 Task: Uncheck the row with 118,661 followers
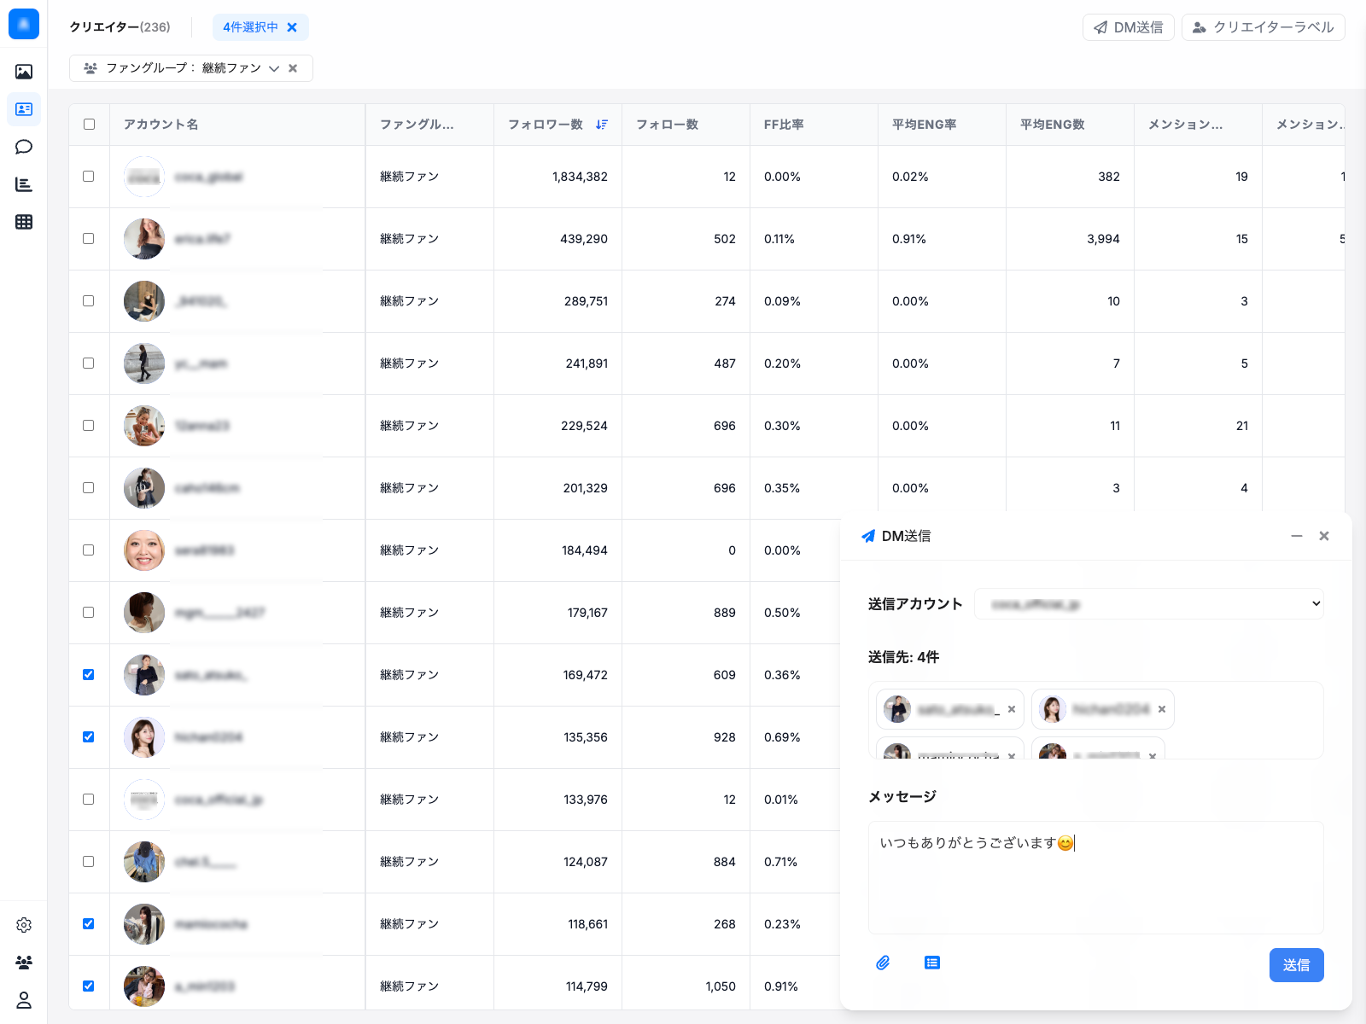point(89,924)
